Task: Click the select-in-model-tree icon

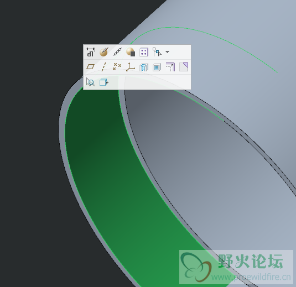Action: [x=157, y=52]
